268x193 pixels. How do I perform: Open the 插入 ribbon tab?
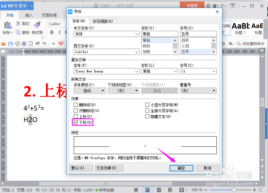(x=29, y=15)
